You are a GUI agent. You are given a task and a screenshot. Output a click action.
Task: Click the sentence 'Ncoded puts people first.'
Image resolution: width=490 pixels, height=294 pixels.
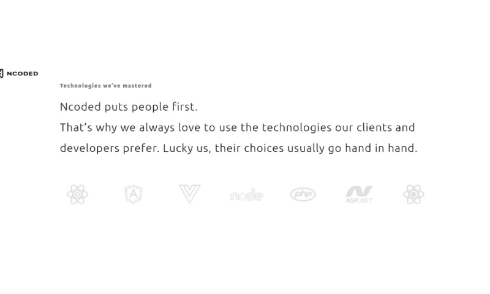(x=129, y=107)
